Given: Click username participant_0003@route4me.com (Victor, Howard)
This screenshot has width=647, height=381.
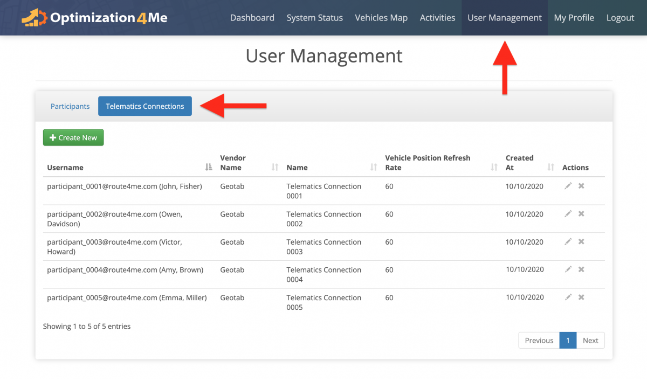Looking at the screenshot, I should click(115, 247).
